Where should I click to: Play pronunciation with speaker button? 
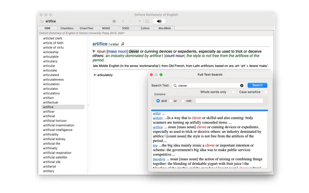[159, 21]
